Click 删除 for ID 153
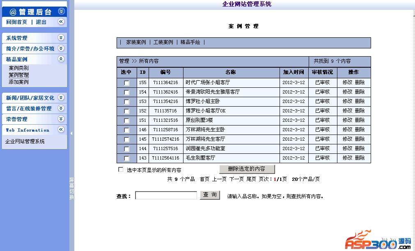Viewport: 415px width, 251px height. pyautogui.click(x=360, y=101)
